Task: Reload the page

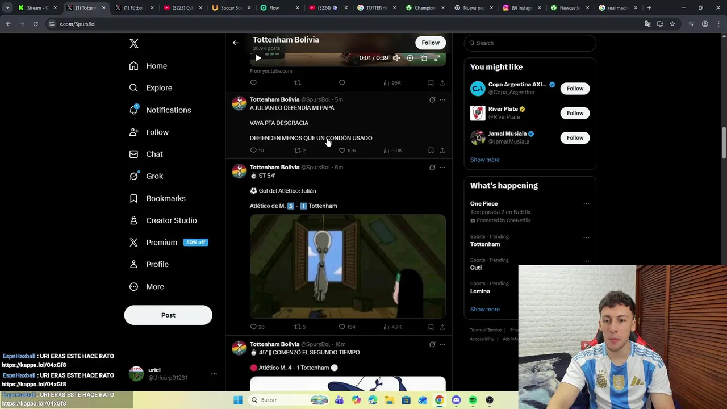Action: click(35, 24)
